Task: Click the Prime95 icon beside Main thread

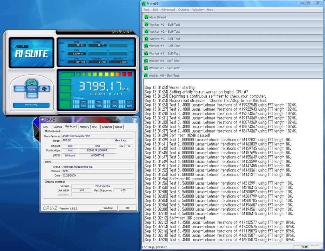Action: pos(146,17)
